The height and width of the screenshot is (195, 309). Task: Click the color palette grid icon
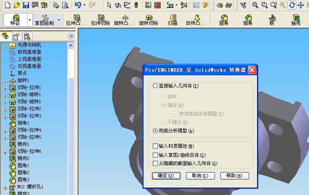coord(148,5)
